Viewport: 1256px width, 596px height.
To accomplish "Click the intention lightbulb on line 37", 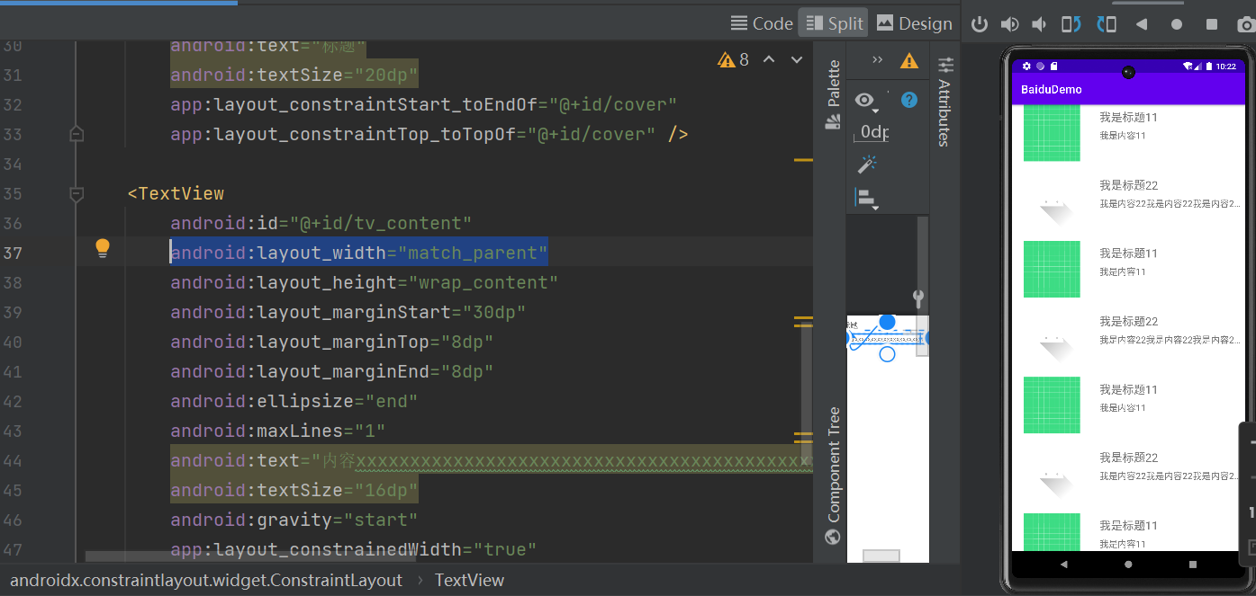I will [103, 249].
